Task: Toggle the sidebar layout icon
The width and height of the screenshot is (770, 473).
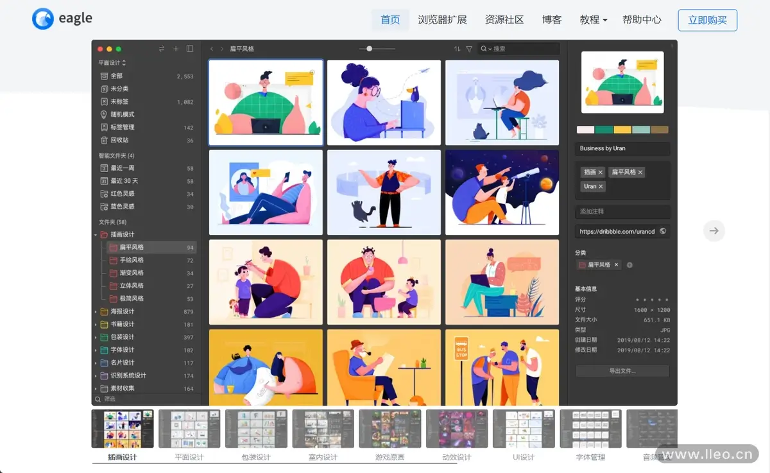Action: 190,49
